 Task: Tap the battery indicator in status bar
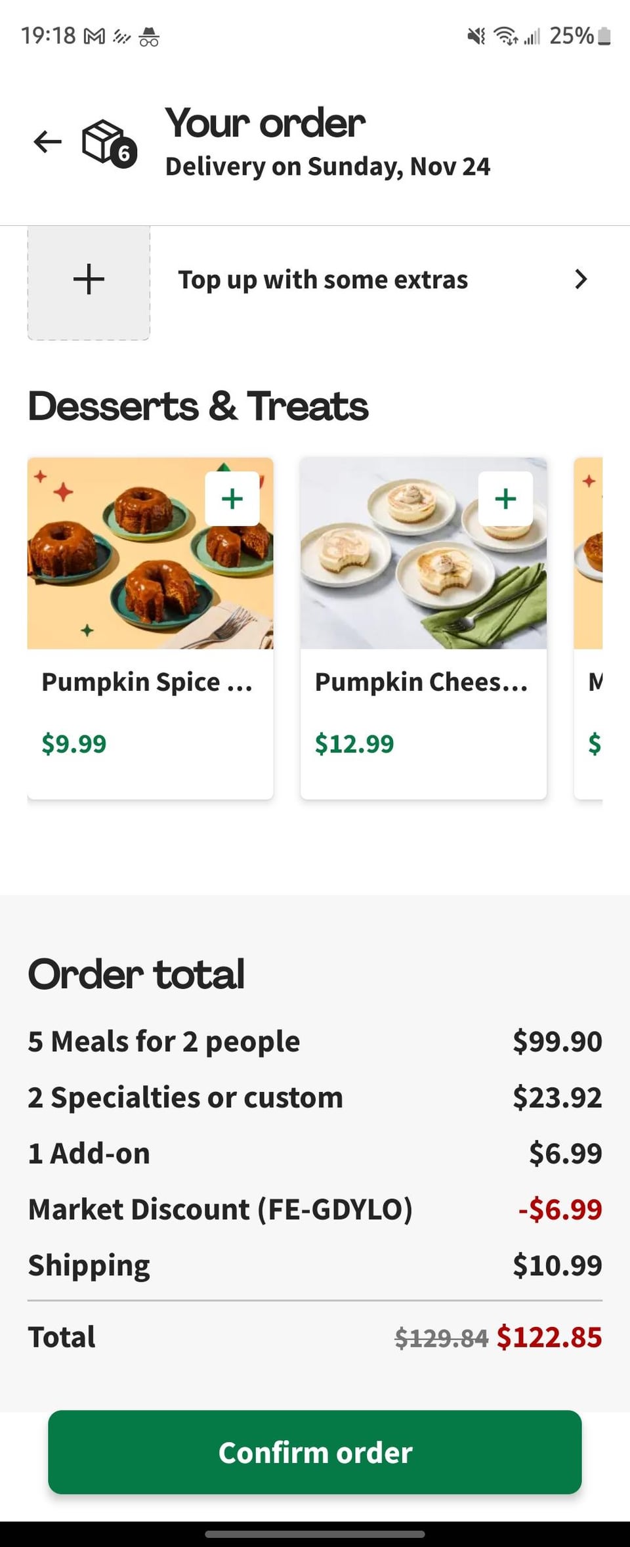tap(604, 36)
